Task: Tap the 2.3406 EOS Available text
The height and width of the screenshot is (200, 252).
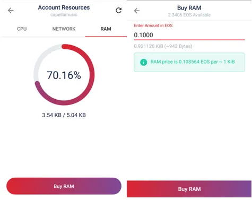Action: coord(189,15)
